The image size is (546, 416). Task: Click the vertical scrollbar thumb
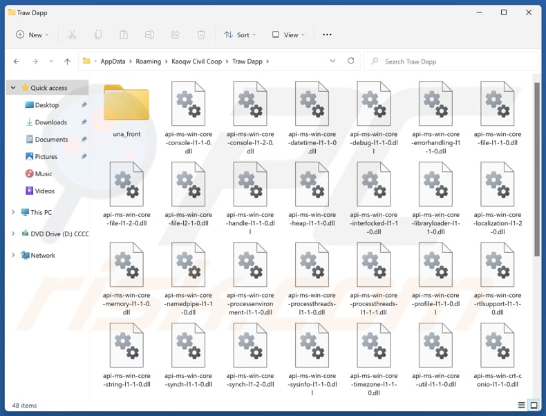537,169
